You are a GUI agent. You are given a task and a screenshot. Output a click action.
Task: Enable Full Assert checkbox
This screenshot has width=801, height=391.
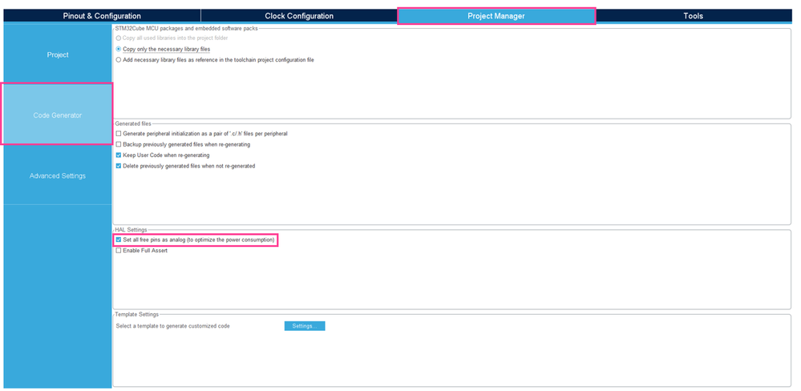tap(119, 251)
